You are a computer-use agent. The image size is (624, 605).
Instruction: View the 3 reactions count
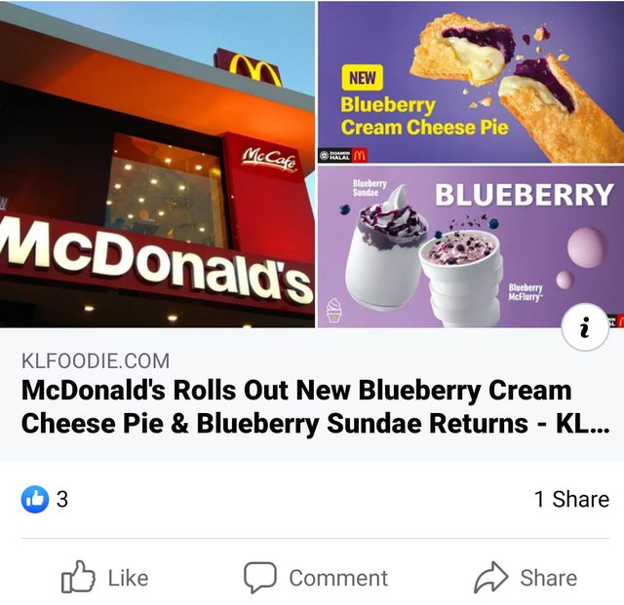62,499
